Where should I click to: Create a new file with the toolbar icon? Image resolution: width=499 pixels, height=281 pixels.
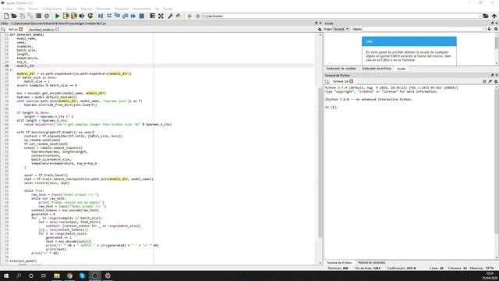click(x=6, y=16)
